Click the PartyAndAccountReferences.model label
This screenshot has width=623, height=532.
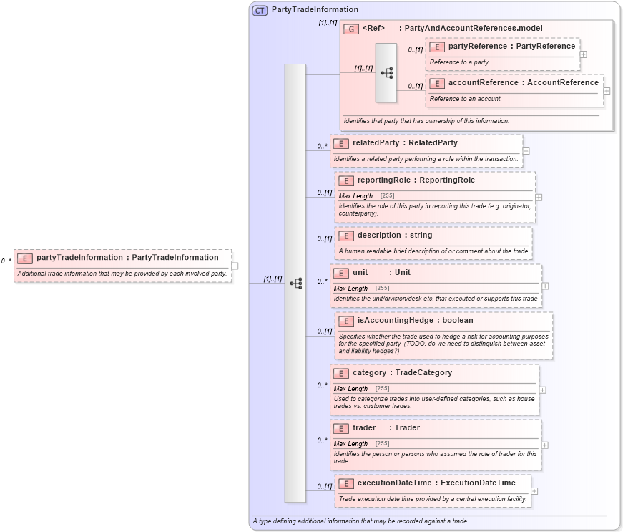pos(474,28)
